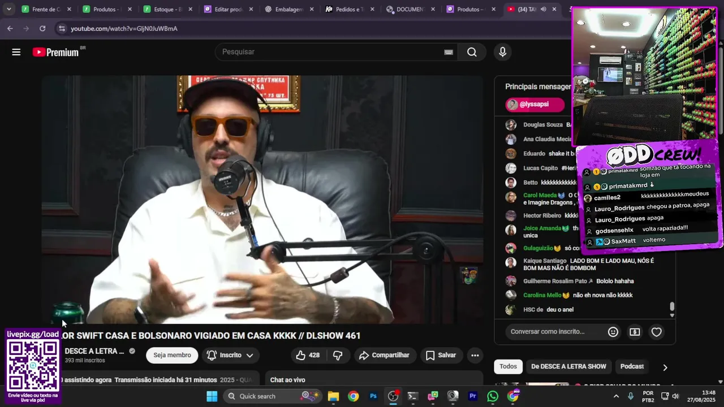Open the Windows Start menu

pyautogui.click(x=212, y=396)
